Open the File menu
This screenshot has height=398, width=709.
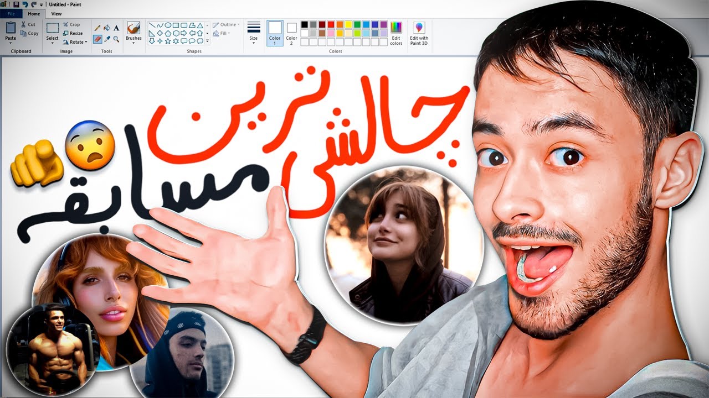(11, 14)
